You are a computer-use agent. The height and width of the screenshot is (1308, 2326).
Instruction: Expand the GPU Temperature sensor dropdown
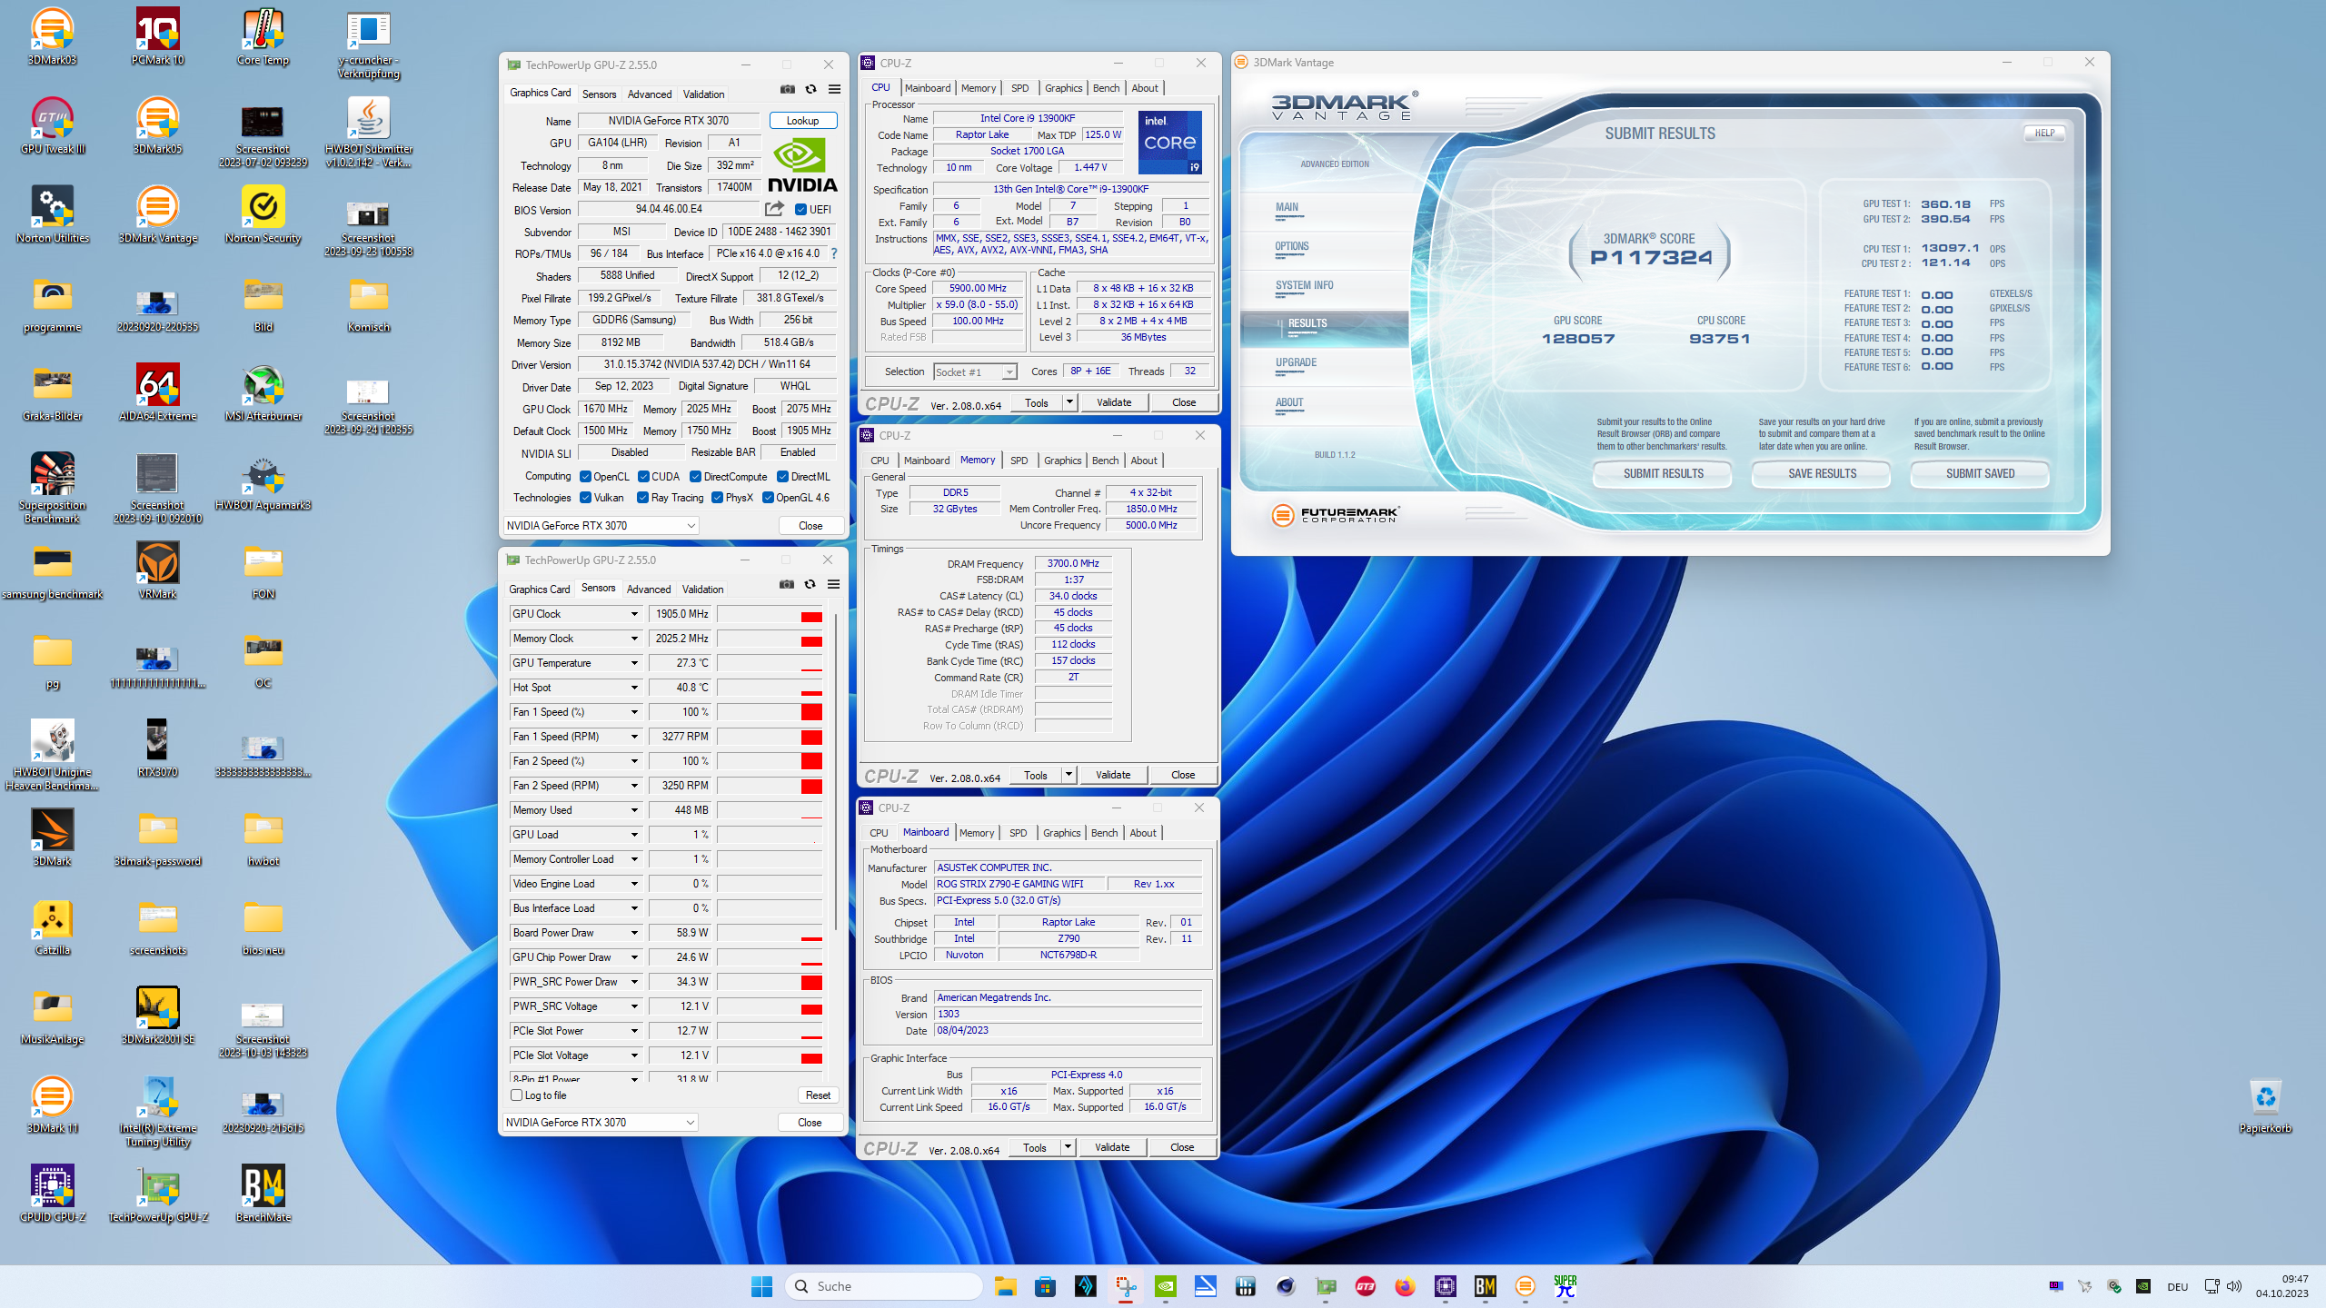(x=634, y=663)
